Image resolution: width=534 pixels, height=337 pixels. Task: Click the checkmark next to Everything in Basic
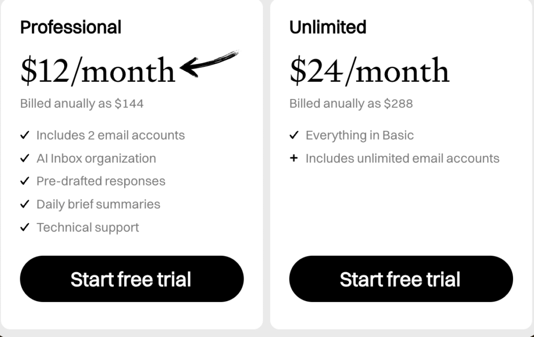point(294,135)
